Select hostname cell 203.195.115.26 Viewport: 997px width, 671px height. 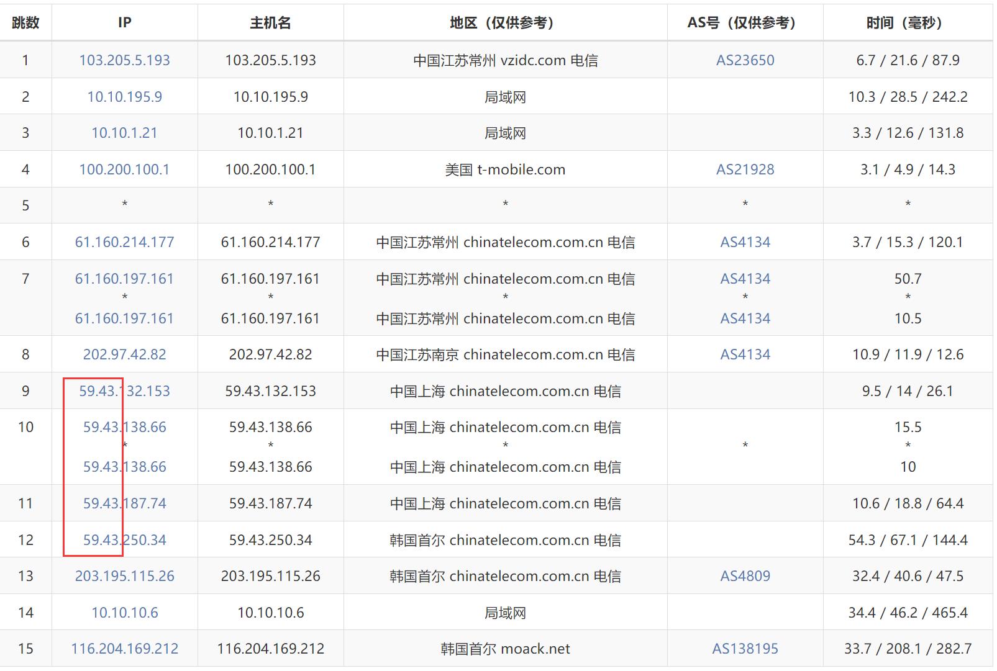click(x=270, y=576)
